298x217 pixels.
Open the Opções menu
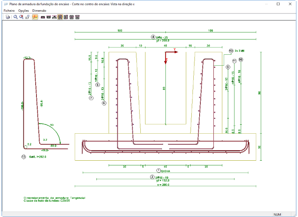click(24, 11)
